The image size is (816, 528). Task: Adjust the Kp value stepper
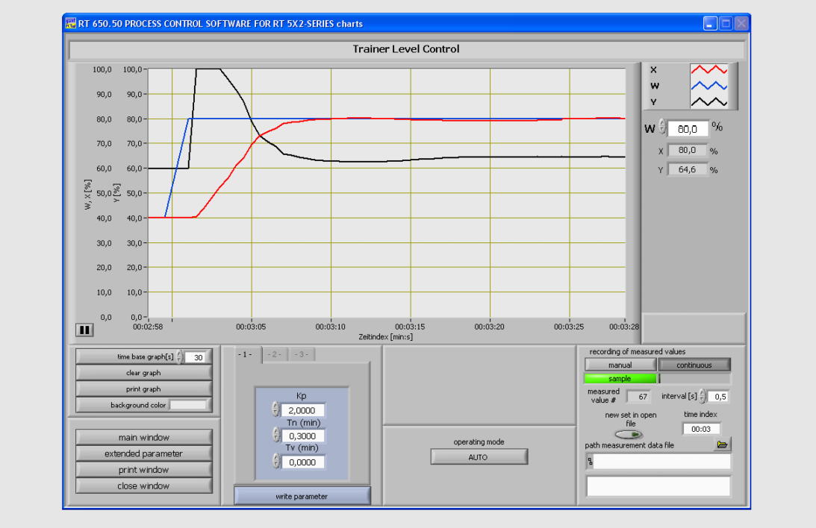275,409
